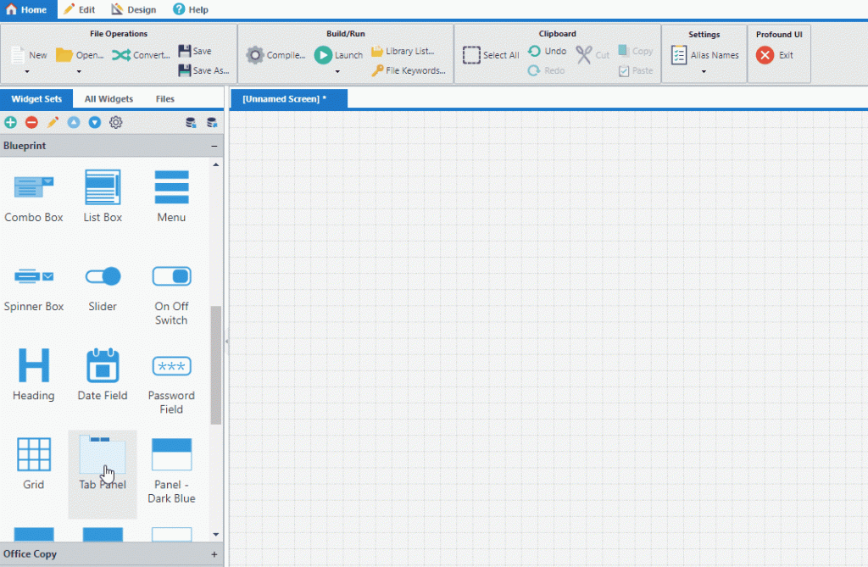
Task: Open the widget set gear settings
Action: 115,122
